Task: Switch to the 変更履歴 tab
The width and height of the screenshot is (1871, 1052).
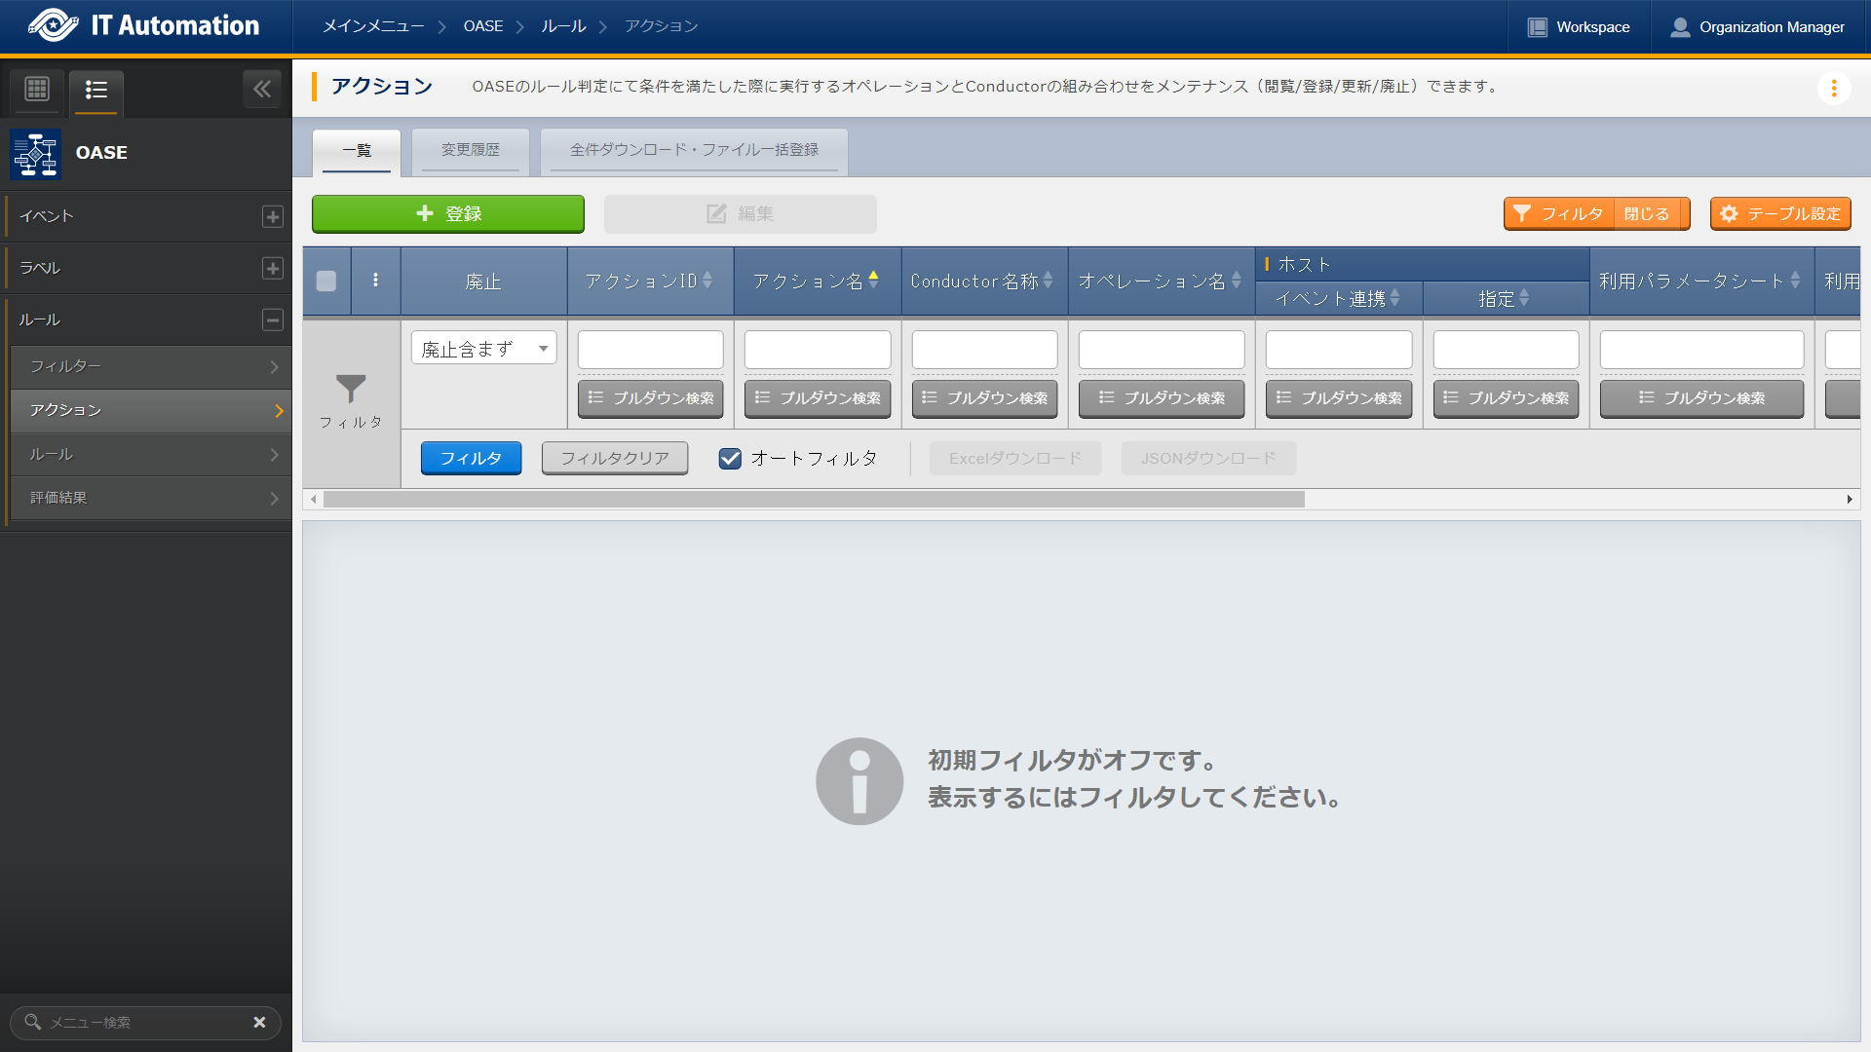Action: (x=470, y=150)
